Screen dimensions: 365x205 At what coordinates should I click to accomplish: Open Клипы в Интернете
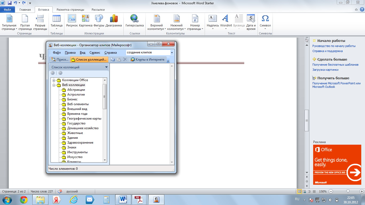pos(147,60)
